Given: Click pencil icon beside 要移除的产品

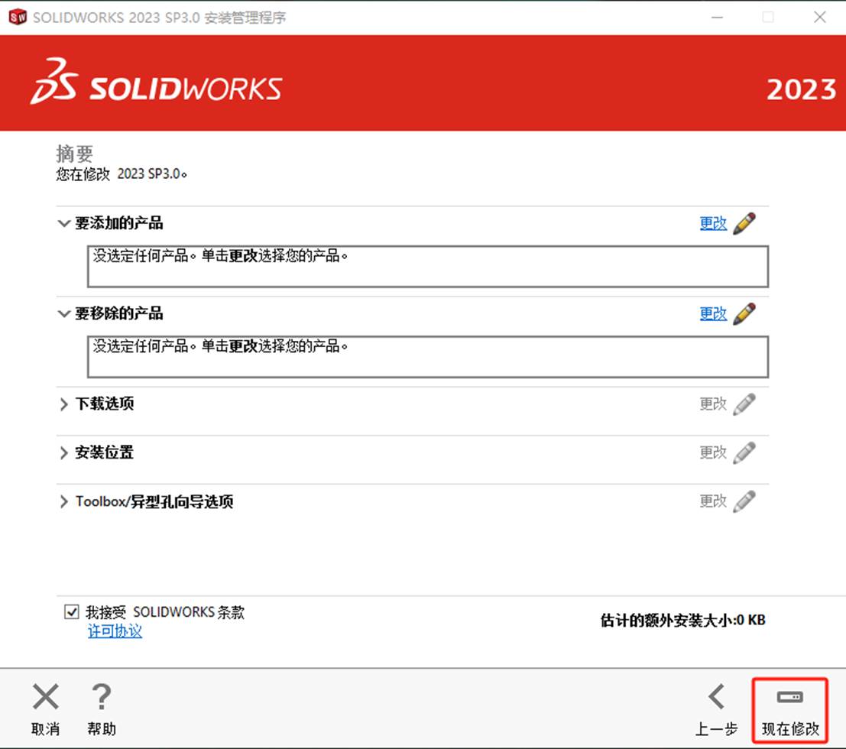Looking at the screenshot, I should pyautogui.click(x=744, y=313).
